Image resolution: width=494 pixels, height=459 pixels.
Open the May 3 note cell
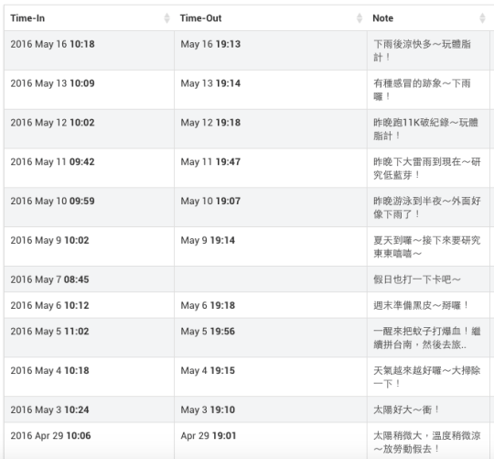(x=428, y=410)
